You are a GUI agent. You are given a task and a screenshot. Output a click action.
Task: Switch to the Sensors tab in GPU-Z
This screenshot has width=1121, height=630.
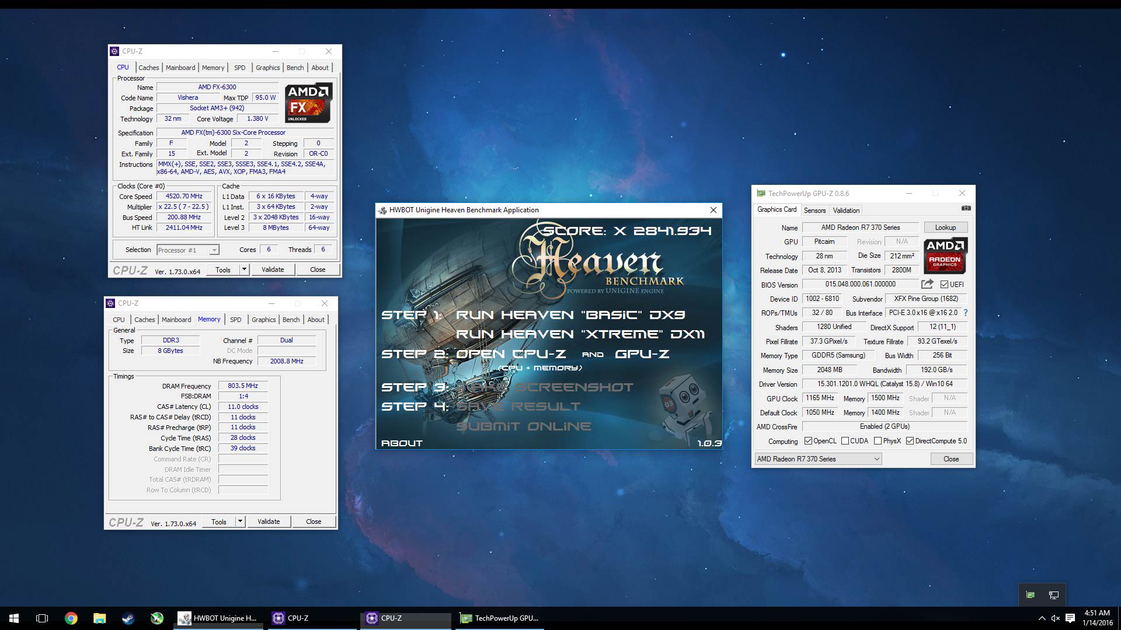coord(814,211)
